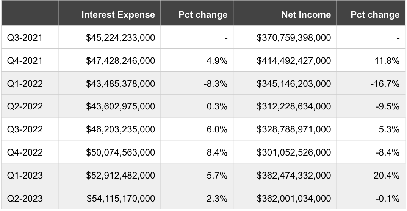The image size is (407, 211).
Task: Select the $345,146,203,000 net income value
Action: click(x=294, y=83)
